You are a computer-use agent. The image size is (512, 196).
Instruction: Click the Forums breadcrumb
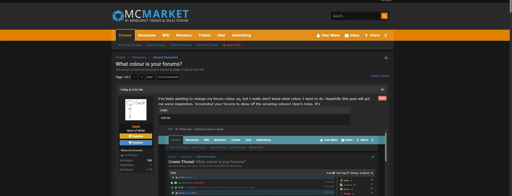coord(121,57)
